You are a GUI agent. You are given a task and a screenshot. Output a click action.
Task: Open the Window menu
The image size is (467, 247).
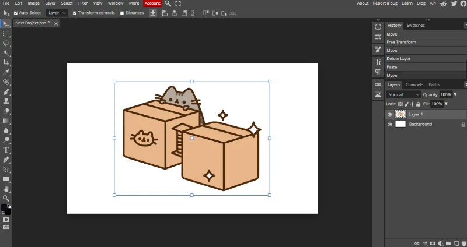pos(116,3)
